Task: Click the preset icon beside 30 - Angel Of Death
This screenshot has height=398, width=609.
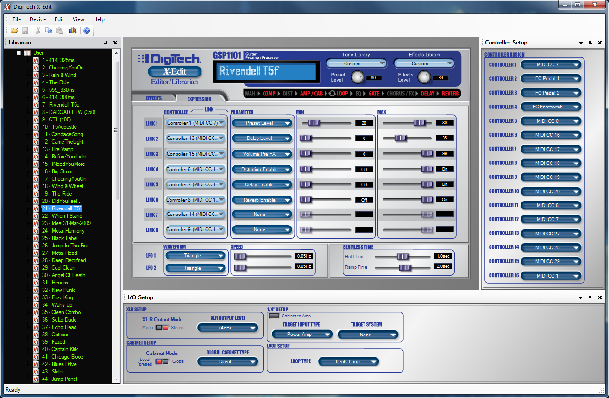Action: click(36, 275)
